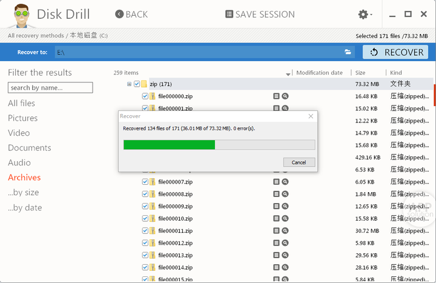Click the preview magnifier icon for file000011.zip

click(285, 231)
